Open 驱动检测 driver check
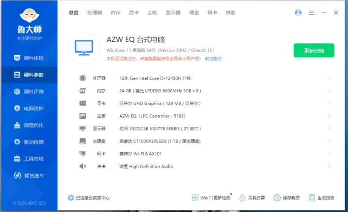 29,142
